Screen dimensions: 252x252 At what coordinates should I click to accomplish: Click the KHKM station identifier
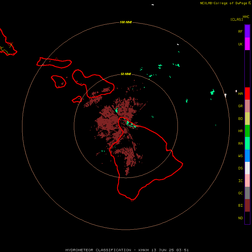tap(144, 250)
